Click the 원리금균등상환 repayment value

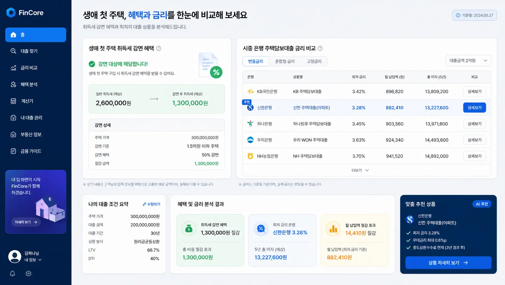pyautogui.click(x=147, y=242)
